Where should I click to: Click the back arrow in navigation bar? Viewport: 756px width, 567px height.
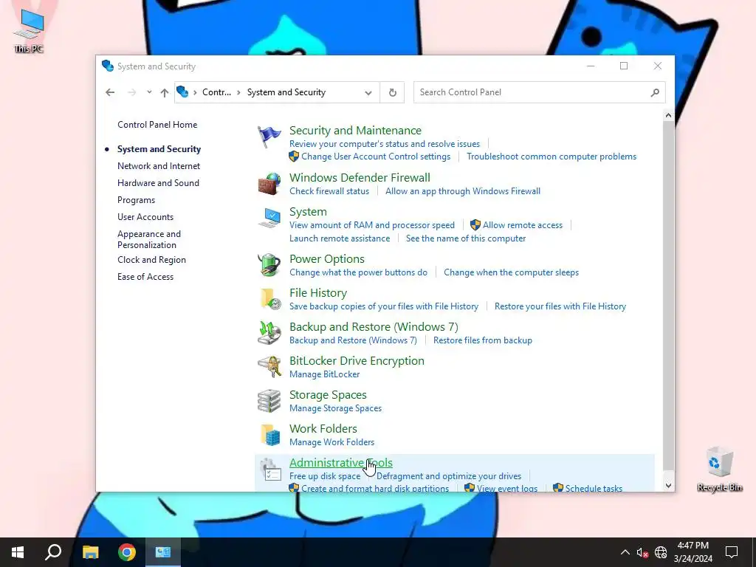tap(110, 92)
